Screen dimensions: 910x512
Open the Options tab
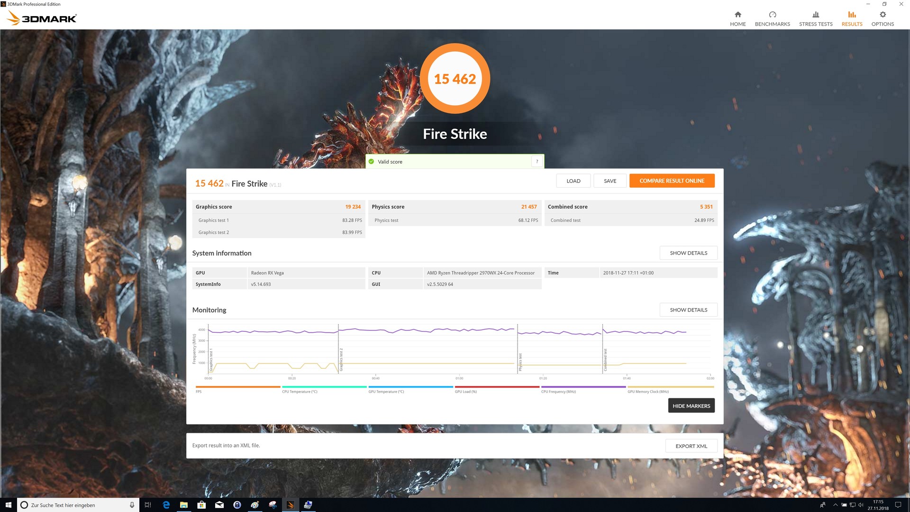[x=883, y=18]
